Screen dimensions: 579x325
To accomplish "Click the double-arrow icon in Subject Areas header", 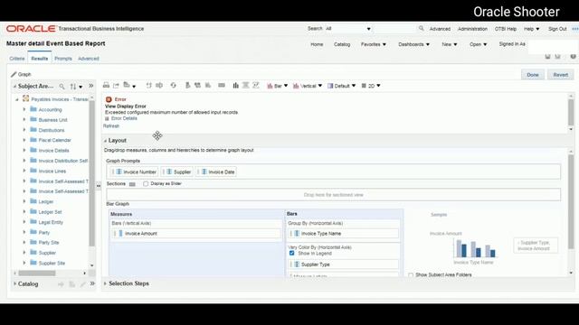I will coord(90,86).
